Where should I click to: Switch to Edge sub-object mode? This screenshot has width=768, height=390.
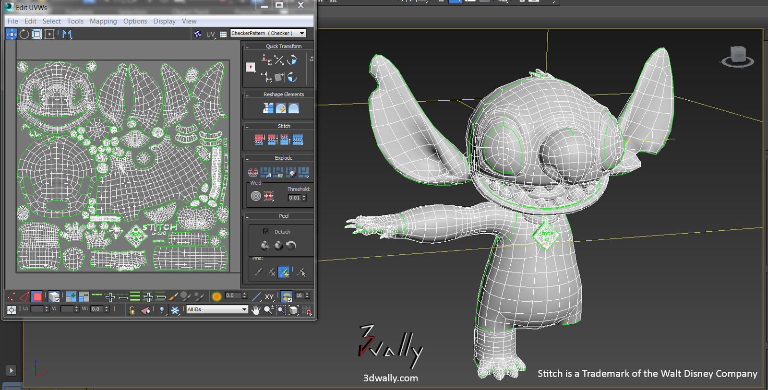click(24, 297)
